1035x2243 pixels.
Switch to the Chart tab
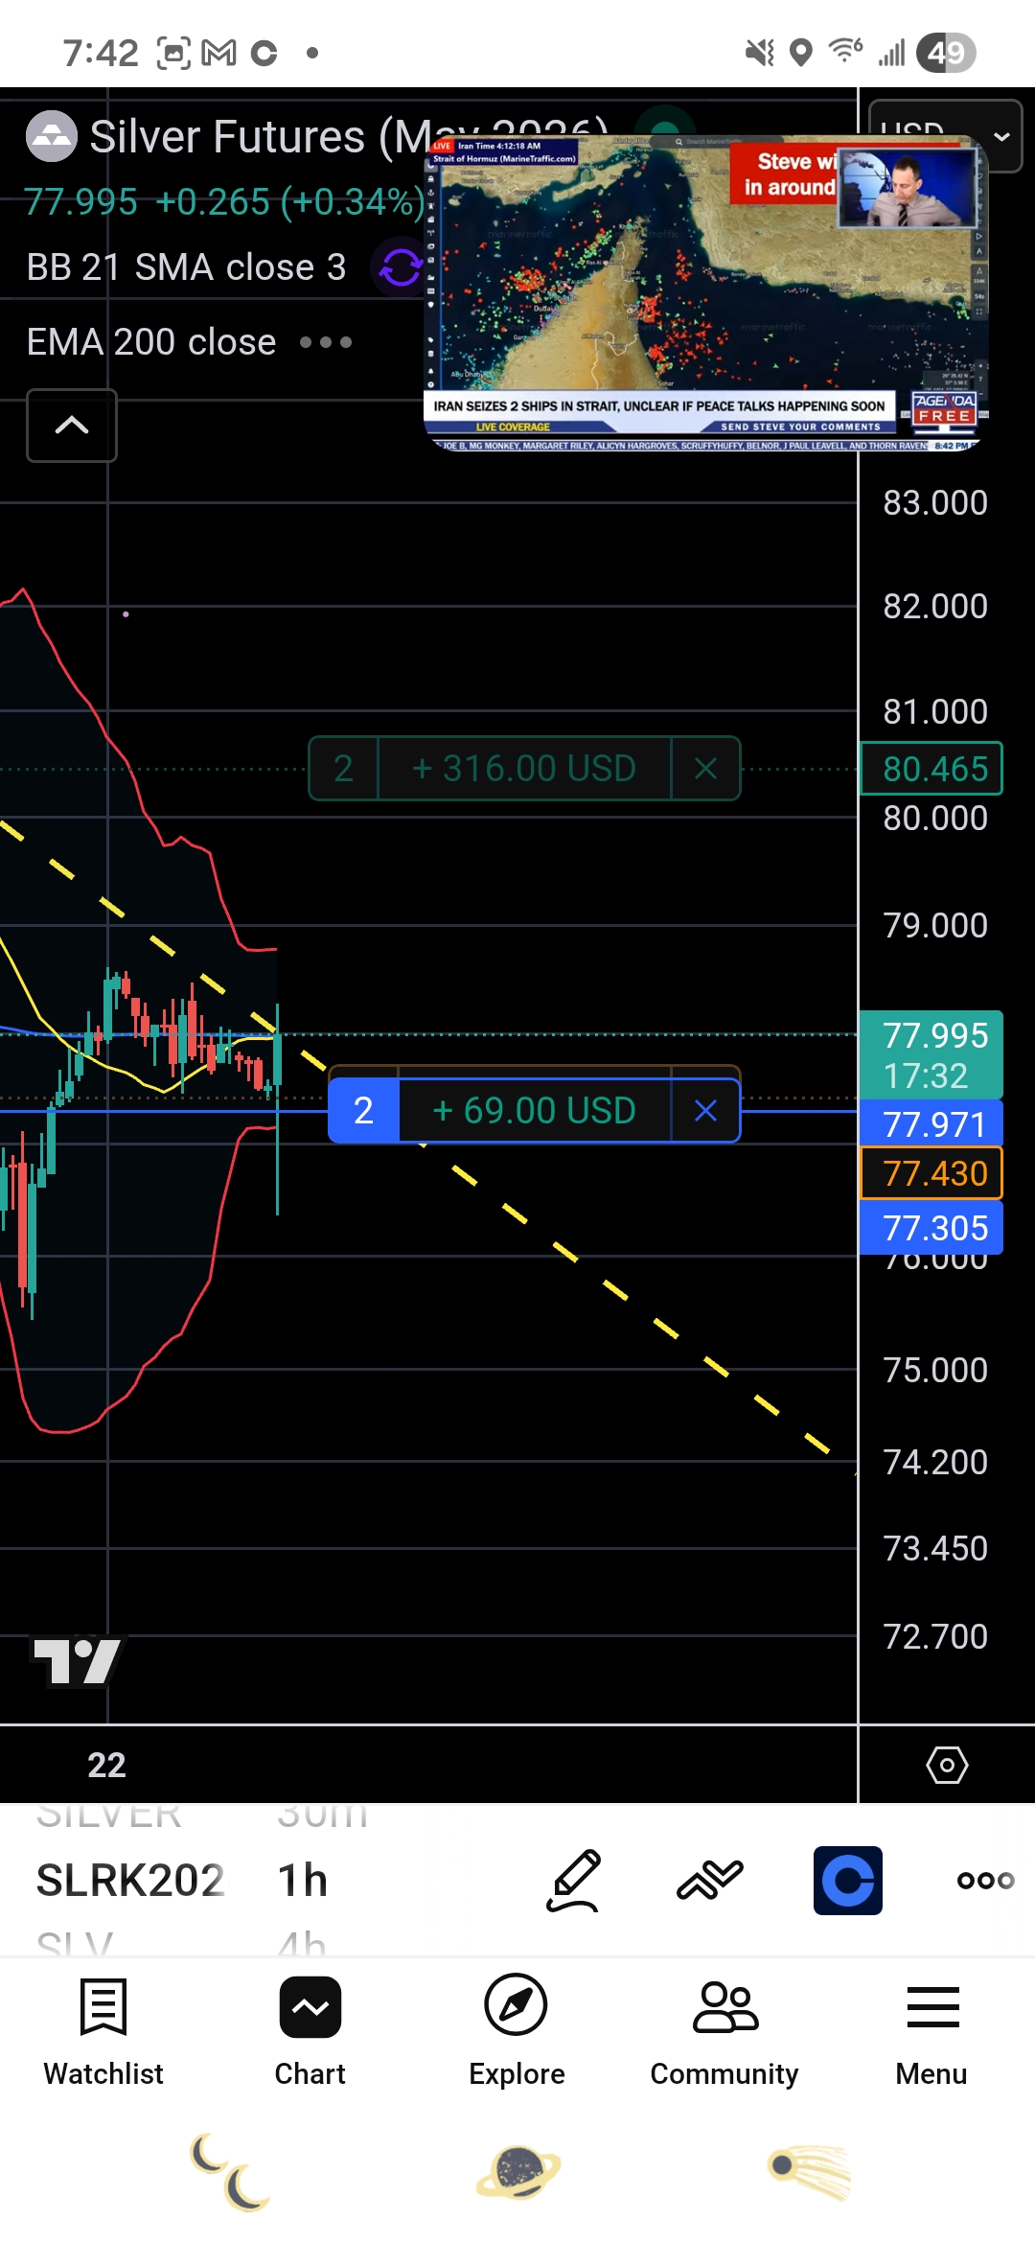coord(310,2031)
